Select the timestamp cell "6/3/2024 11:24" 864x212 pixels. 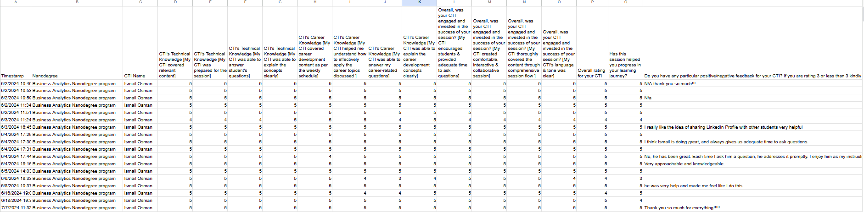coord(16,120)
